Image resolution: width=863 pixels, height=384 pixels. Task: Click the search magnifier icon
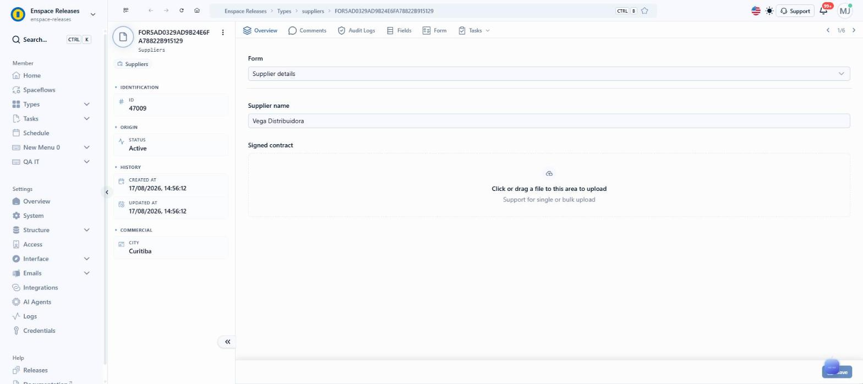17,40
